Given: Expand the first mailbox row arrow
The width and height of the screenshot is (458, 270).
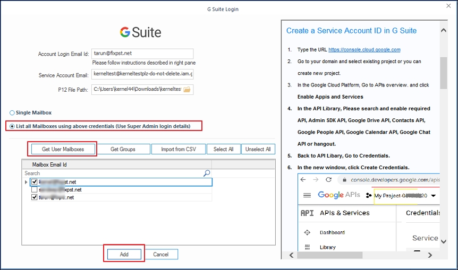Looking at the screenshot, I should (x=26, y=182).
